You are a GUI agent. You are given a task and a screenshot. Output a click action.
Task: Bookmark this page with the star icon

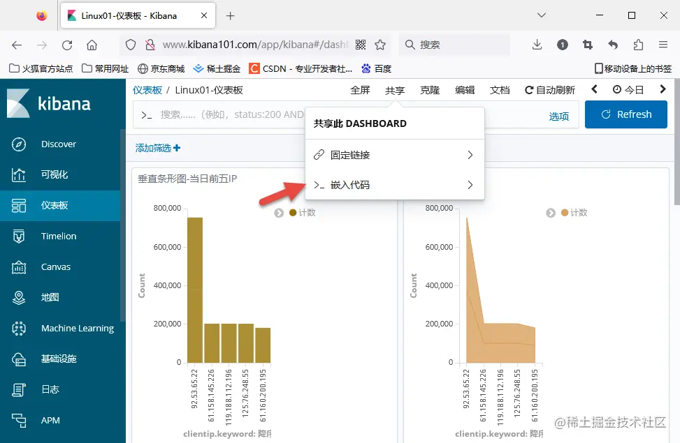(380, 45)
